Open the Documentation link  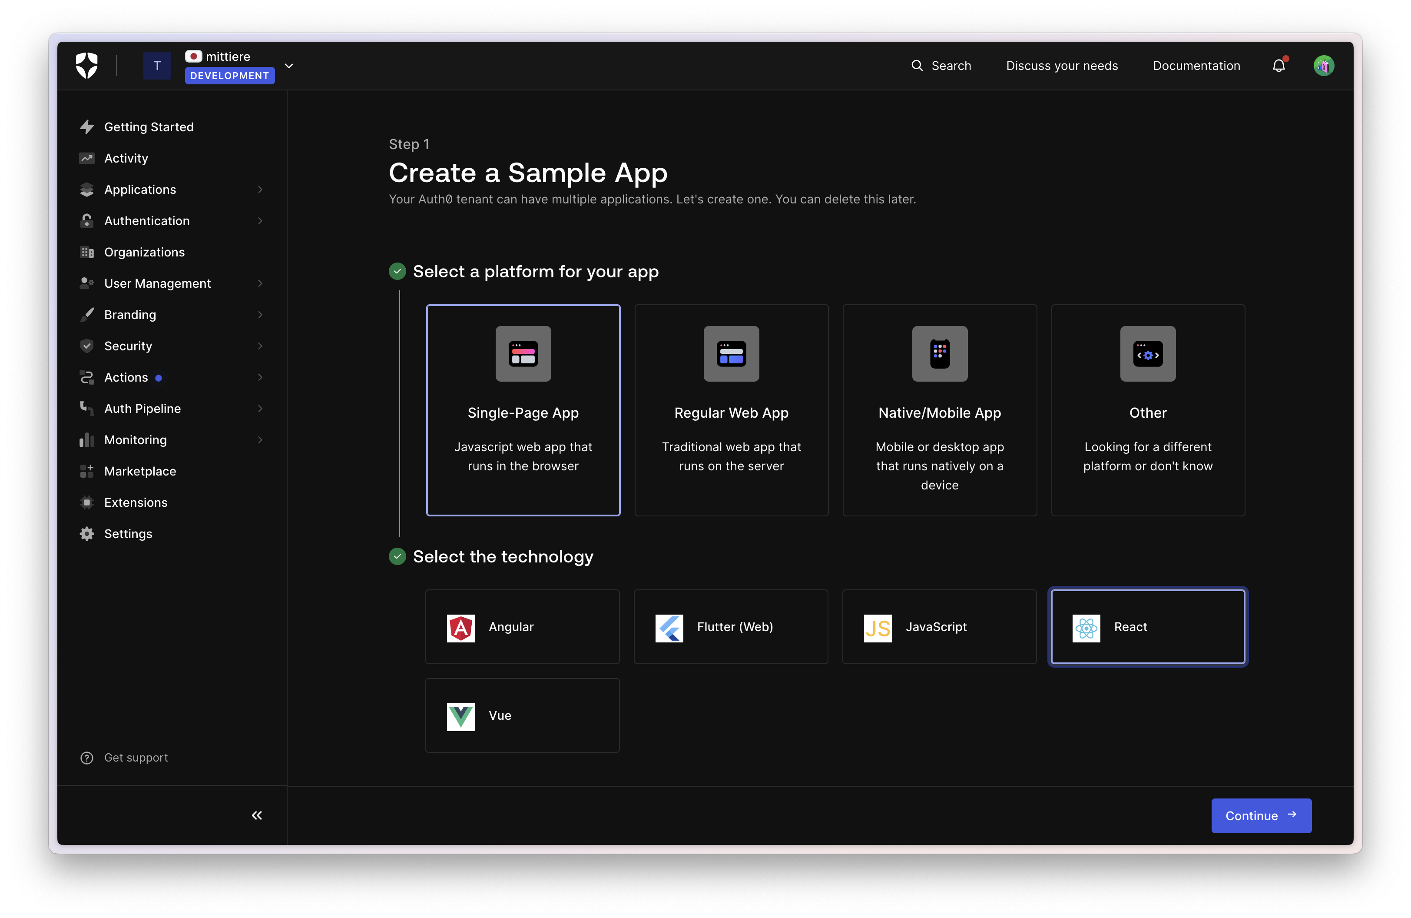pos(1196,66)
